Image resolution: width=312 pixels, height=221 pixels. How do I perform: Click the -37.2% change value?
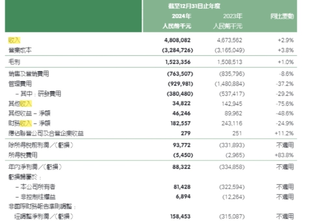pyautogui.click(x=285, y=84)
